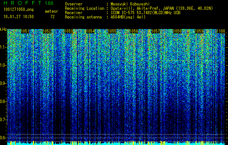Click antenna text A504HB(yagi 4el)

tap(128, 17)
